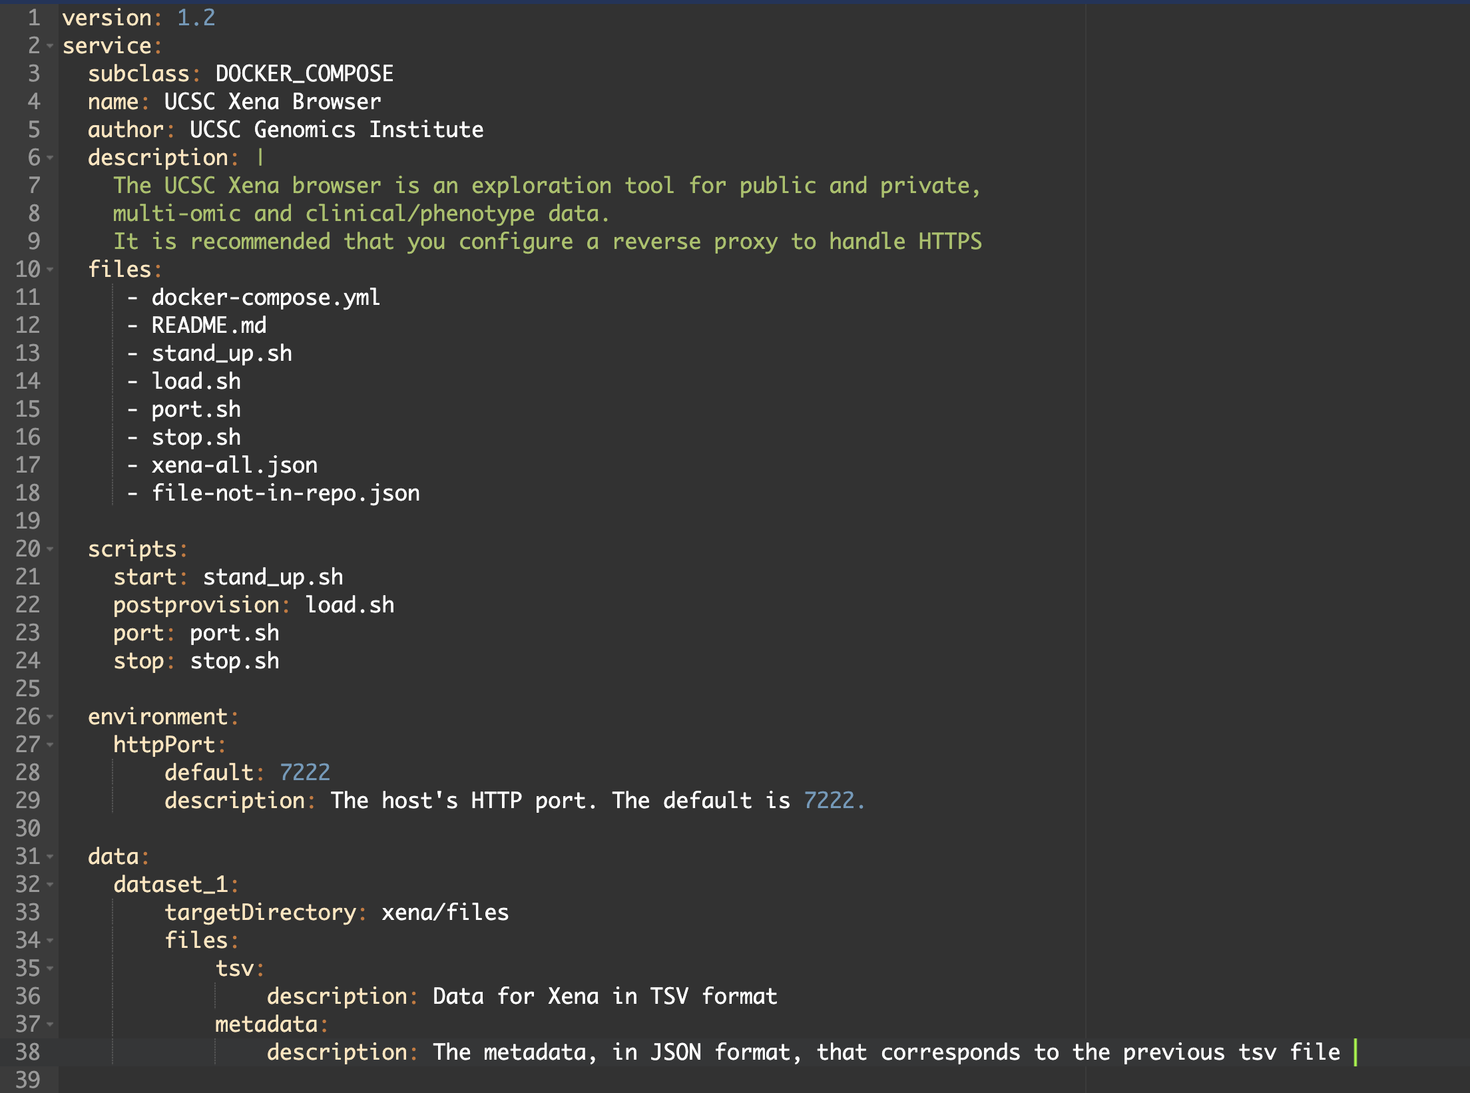
Task: Click the docker-compose.yml filename text
Action: pyautogui.click(x=265, y=297)
